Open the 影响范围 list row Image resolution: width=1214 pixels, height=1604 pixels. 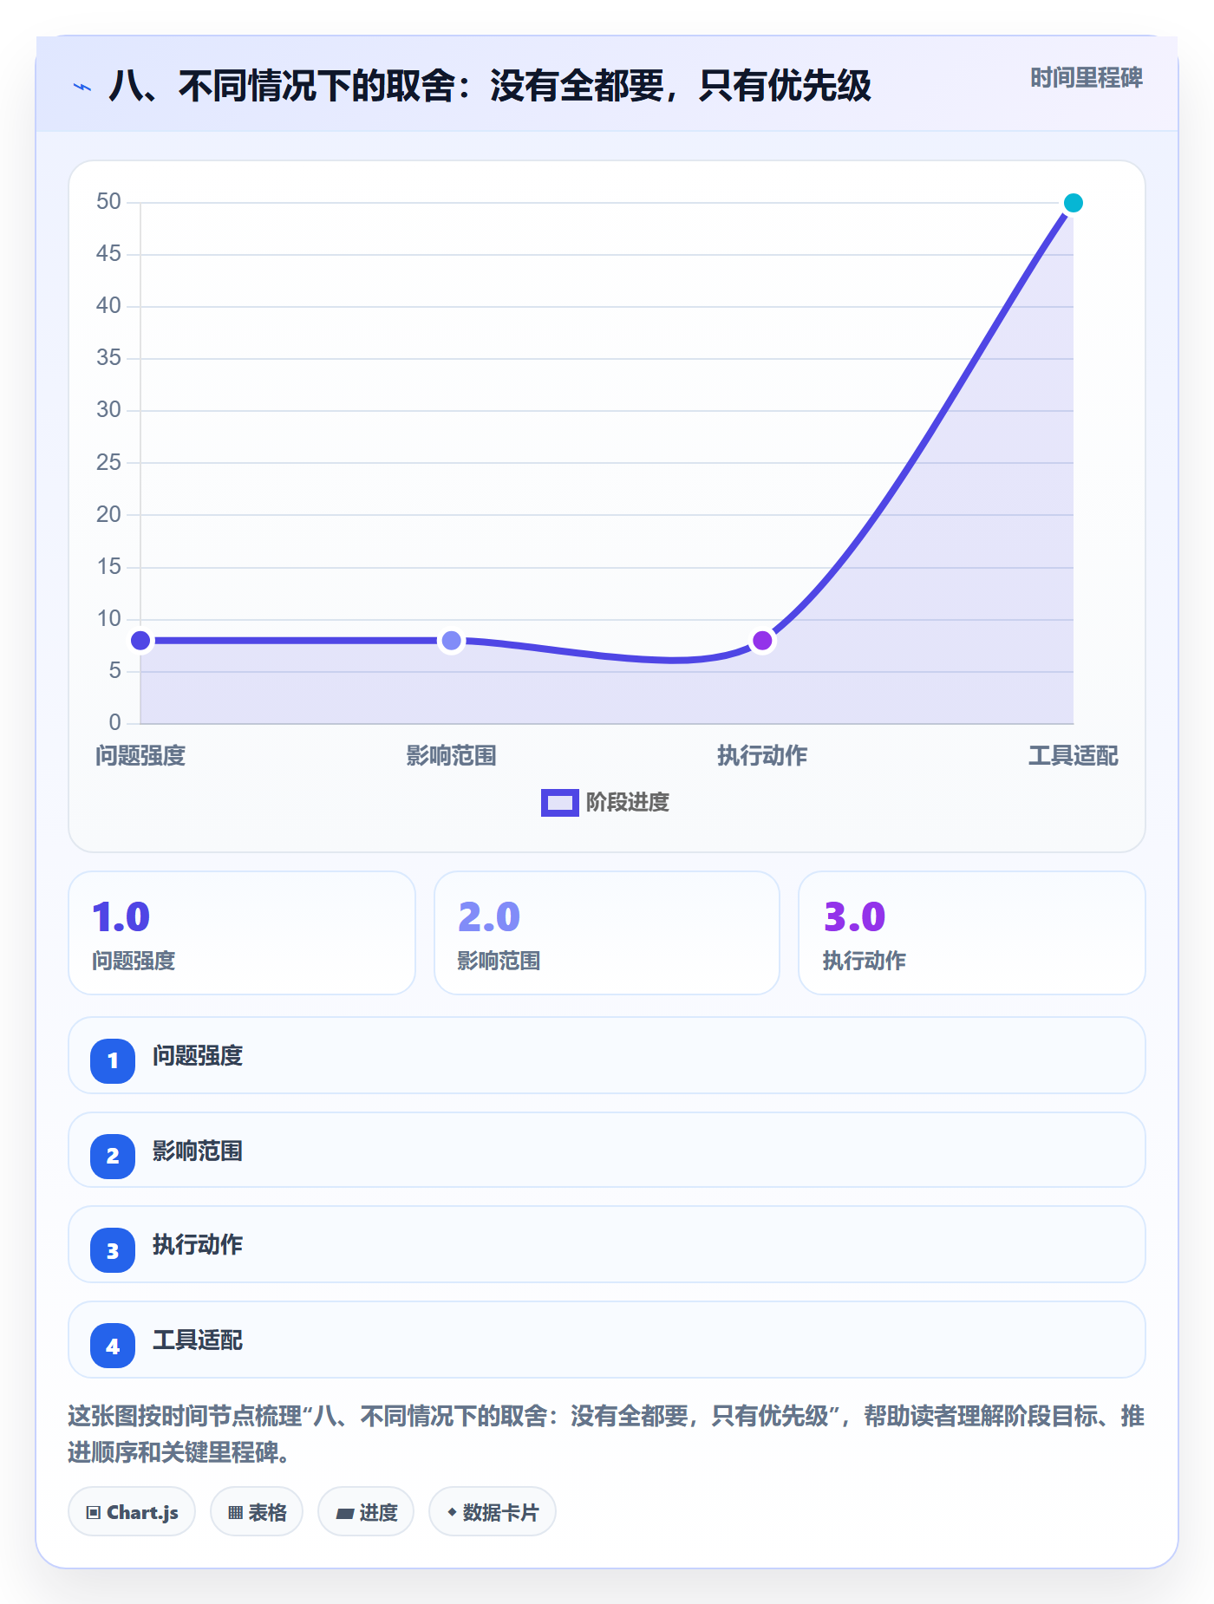pyautogui.click(x=607, y=1150)
